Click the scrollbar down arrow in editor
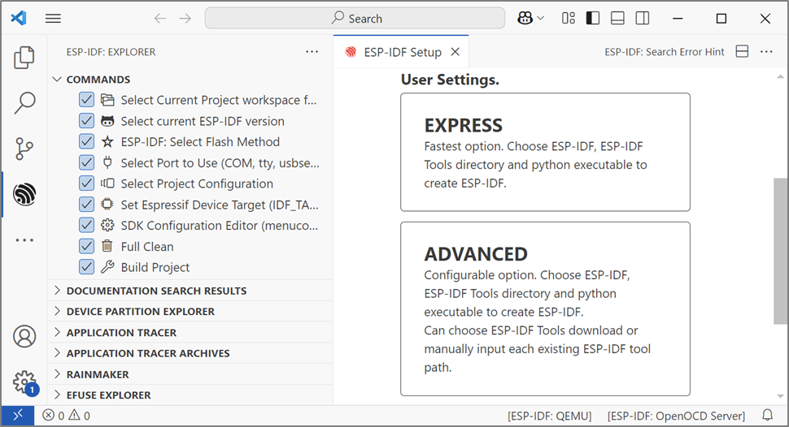Viewport: 789px width, 427px height. [780, 396]
